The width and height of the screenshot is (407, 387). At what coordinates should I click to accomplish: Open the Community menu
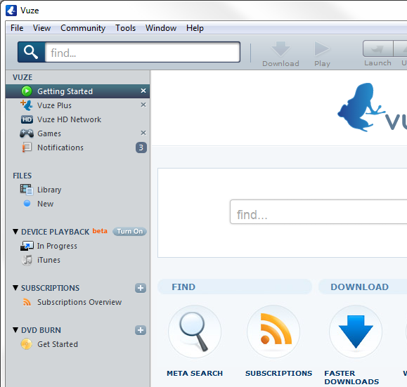point(83,28)
